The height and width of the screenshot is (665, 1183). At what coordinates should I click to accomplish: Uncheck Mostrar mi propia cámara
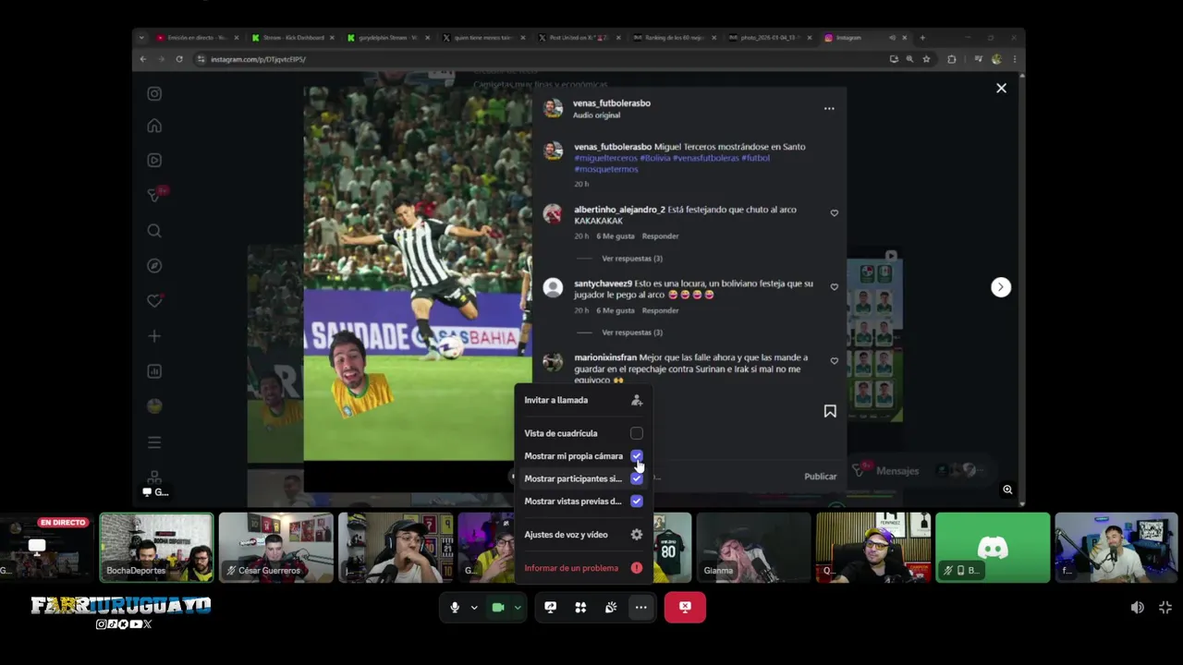coord(637,456)
